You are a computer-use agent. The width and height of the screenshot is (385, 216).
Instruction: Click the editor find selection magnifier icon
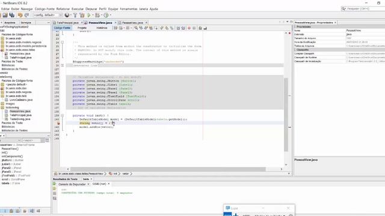[136, 28]
